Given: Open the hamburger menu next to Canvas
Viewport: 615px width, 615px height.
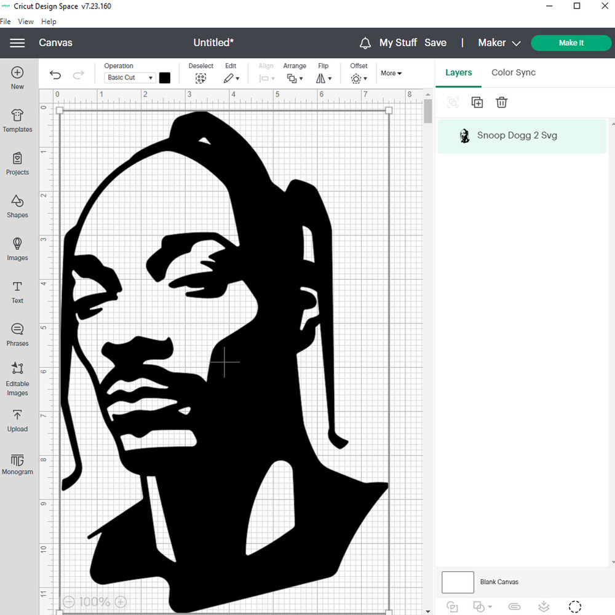Looking at the screenshot, I should pyautogui.click(x=17, y=42).
